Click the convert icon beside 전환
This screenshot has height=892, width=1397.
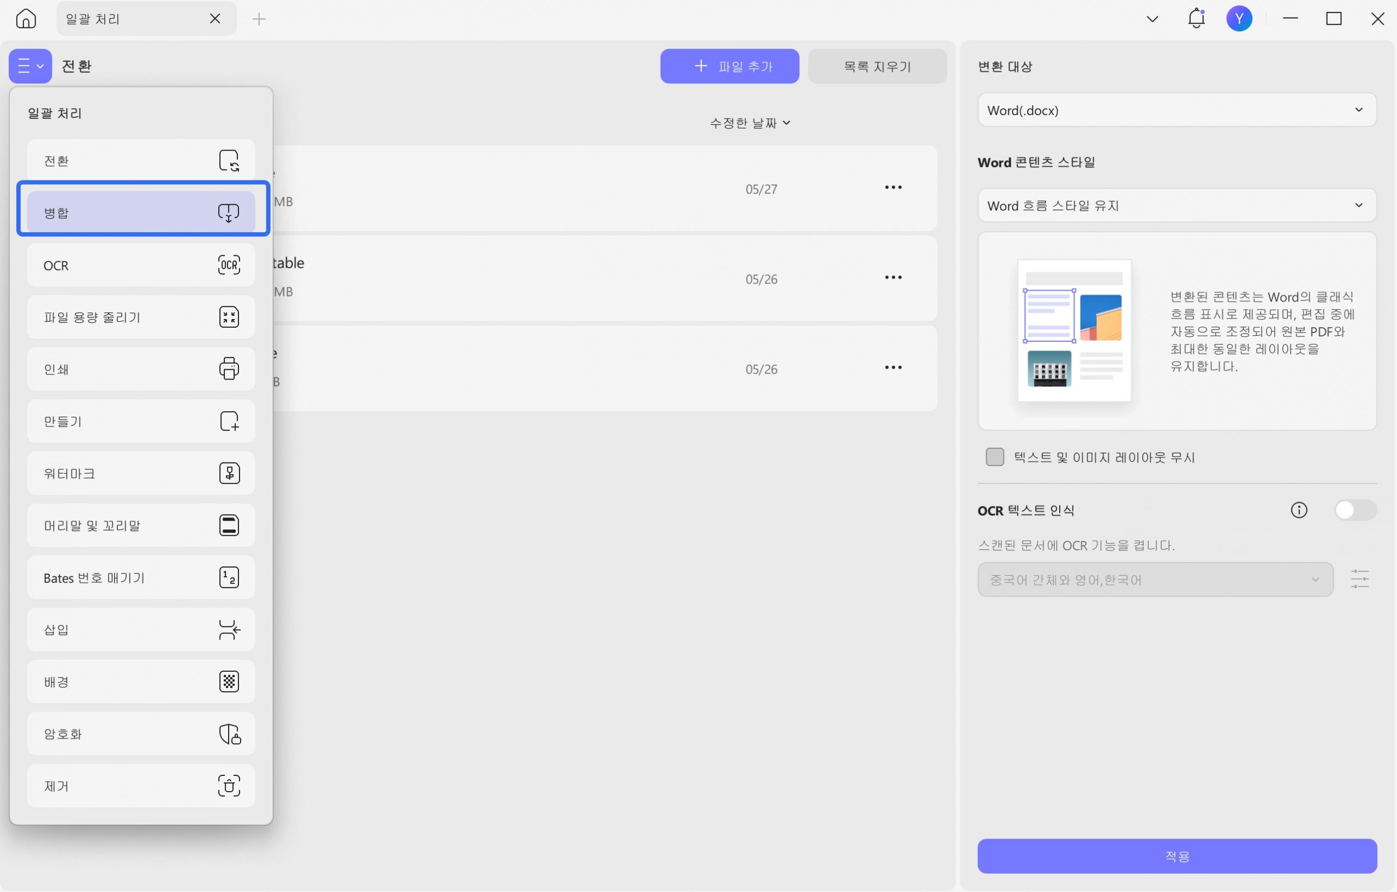click(229, 160)
